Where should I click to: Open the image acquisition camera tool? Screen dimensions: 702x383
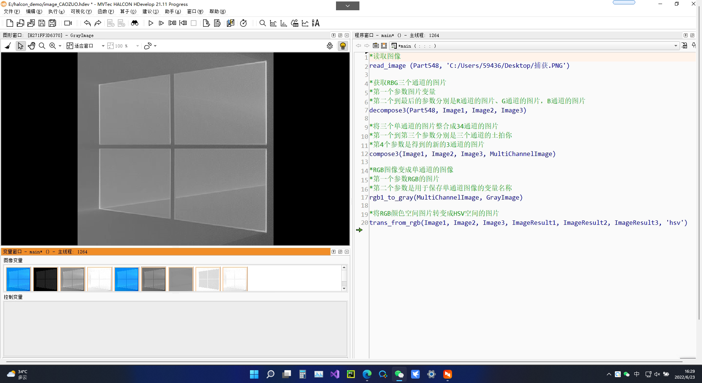pyautogui.click(x=68, y=23)
